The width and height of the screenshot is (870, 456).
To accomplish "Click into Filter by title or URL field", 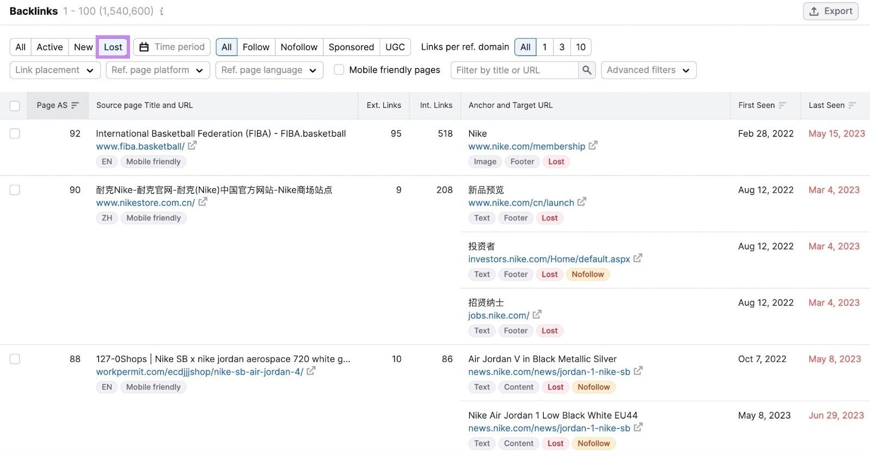I will pos(514,70).
